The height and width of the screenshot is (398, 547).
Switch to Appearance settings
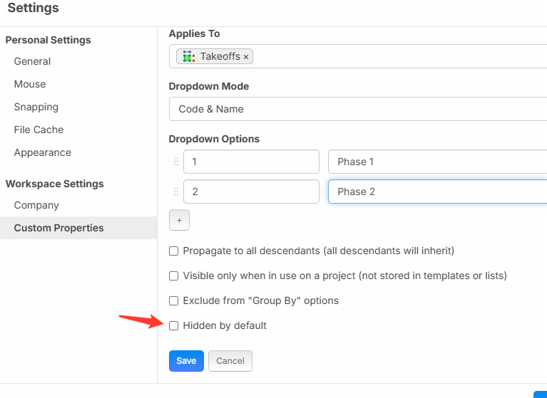click(42, 152)
